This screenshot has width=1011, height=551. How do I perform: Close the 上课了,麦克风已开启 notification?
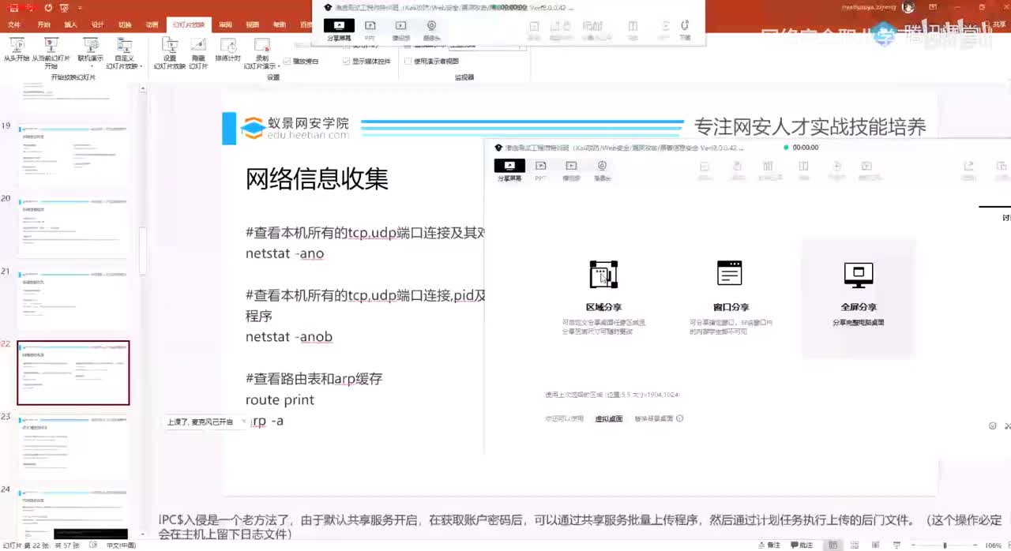tap(243, 422)
